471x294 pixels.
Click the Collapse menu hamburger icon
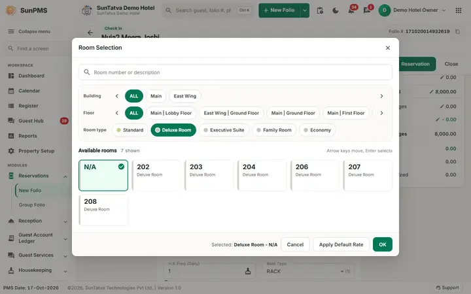coord(11,31)
